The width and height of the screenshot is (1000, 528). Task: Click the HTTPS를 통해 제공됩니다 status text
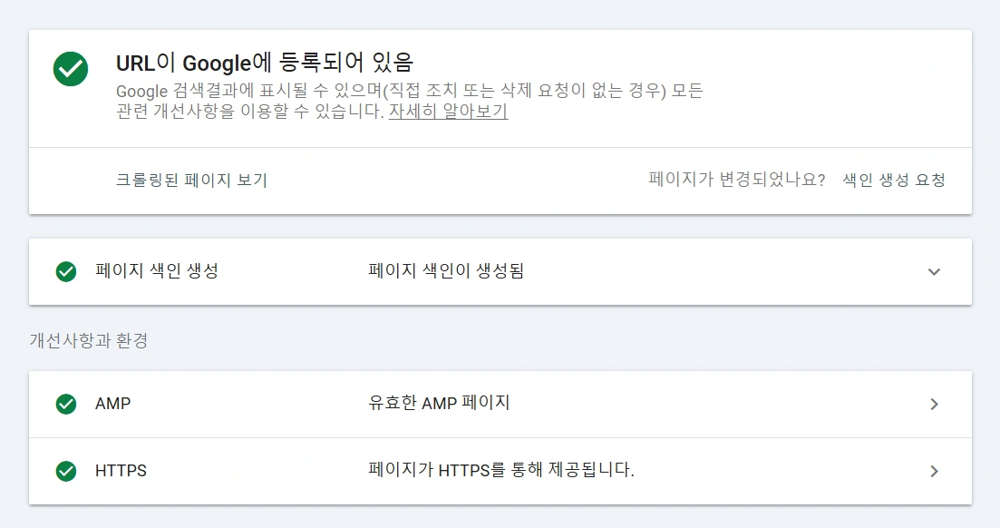pyautogui.click(x=501, y=471)
